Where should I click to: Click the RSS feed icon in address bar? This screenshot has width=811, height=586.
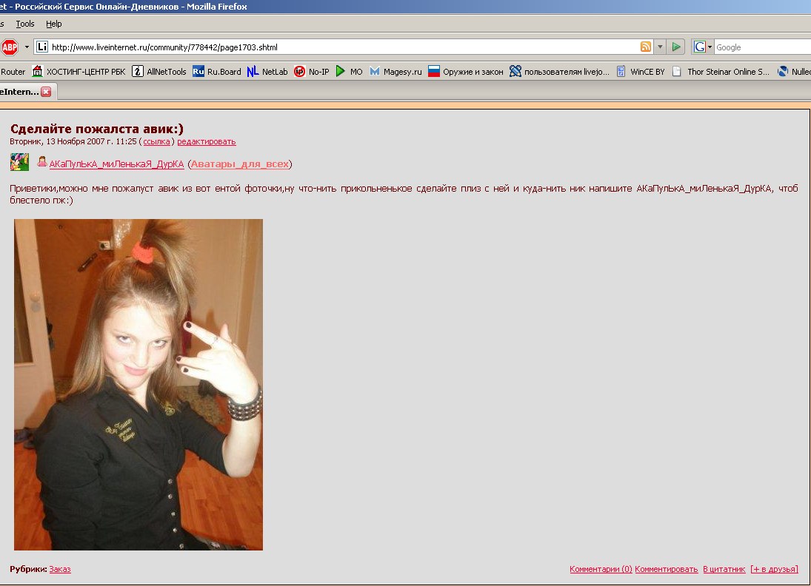point(646,47)
